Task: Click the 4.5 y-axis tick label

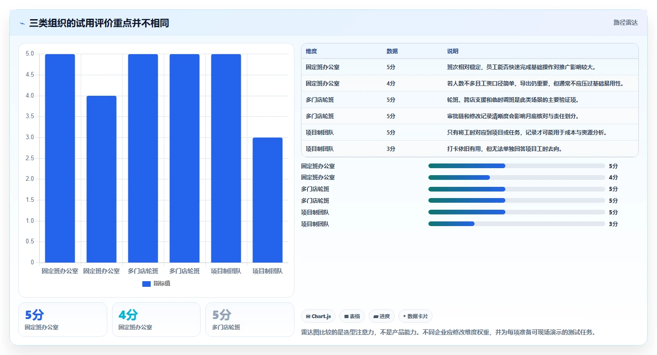Action: click(29, 75)
